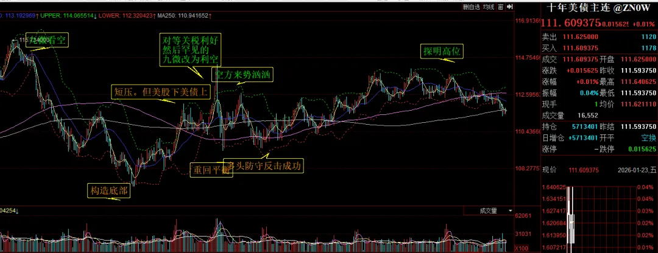Click the jump-to-latest arrow icon
Image resolution: width=658 pixels, height=253 pixels.
511,7
